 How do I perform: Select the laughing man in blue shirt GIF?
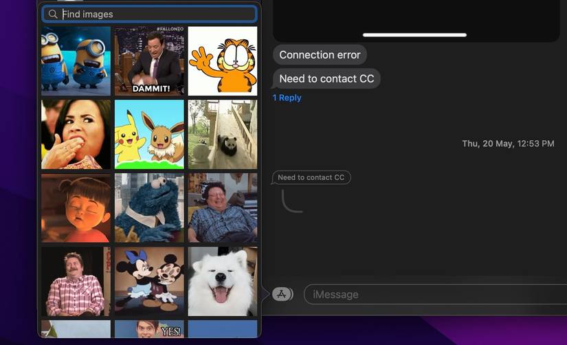[223, 208]
